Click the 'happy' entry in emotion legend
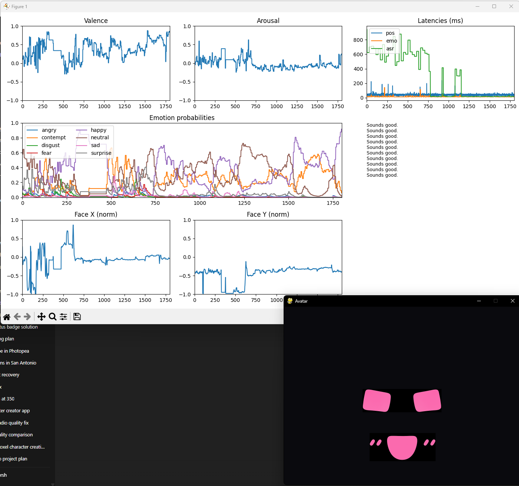This screenshot has height=486, width=519. pos(98,130)
